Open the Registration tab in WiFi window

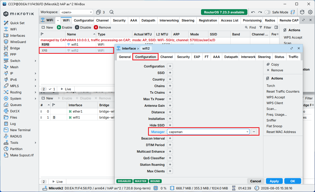(x=208, y=20)
